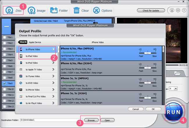Viewport: 189px width, 128px height.
Task: Open the Options settings
Action: pyautogui.click(x=103, y=10)
